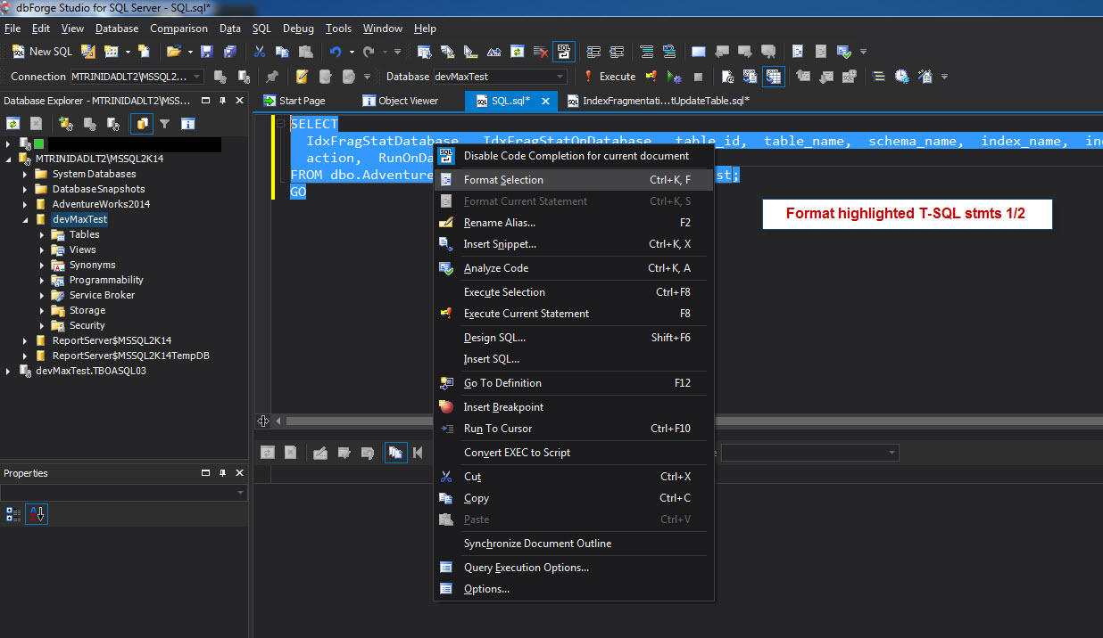Click the Save floppy disk icon
The height and width of the screenshot is (638, 1103).
(x=207, y=52)
